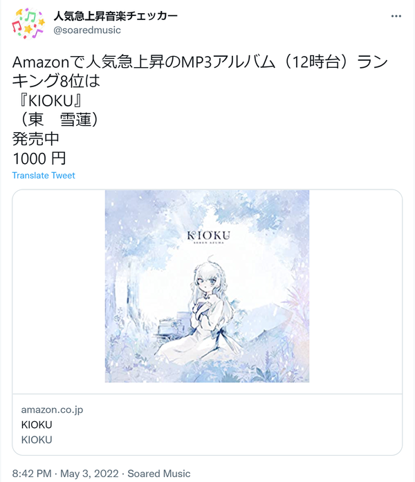Viewport: 415px width, 482px height.
Task: Click the May 3, 2022 date
Action: coord(89,474)
